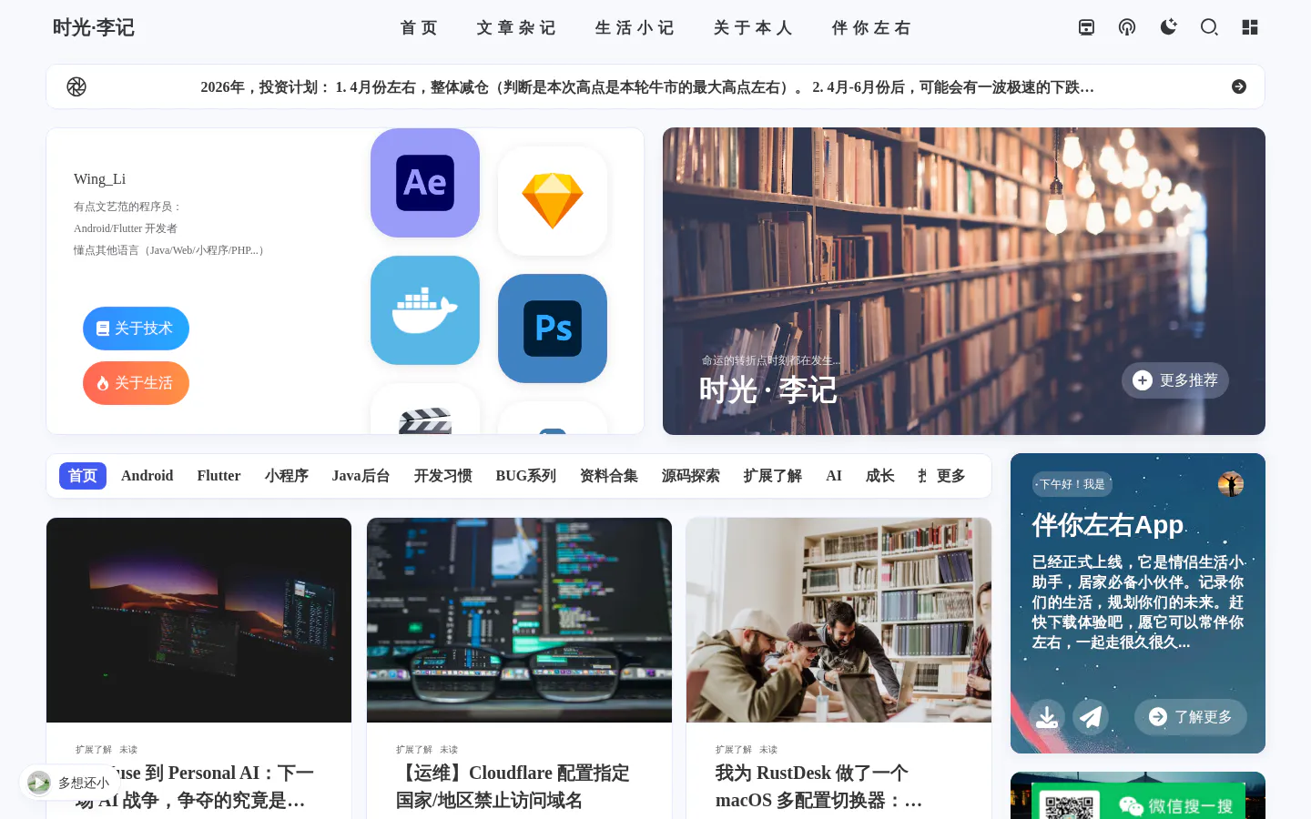1311x819 pixels.
Task: Open the grid dashboard icon in header
Action: pyautogui.click(x=1250, y=27)
